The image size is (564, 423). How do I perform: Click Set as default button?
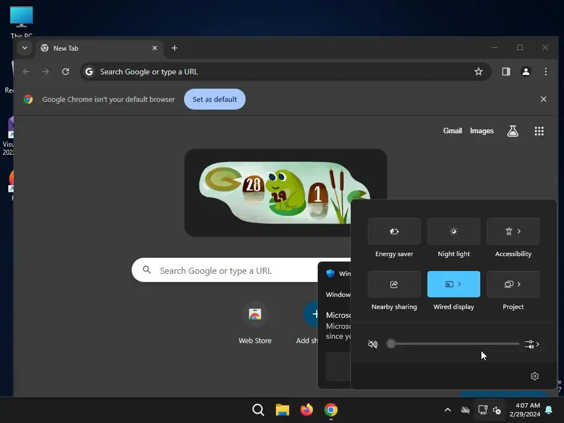point(215,99)
